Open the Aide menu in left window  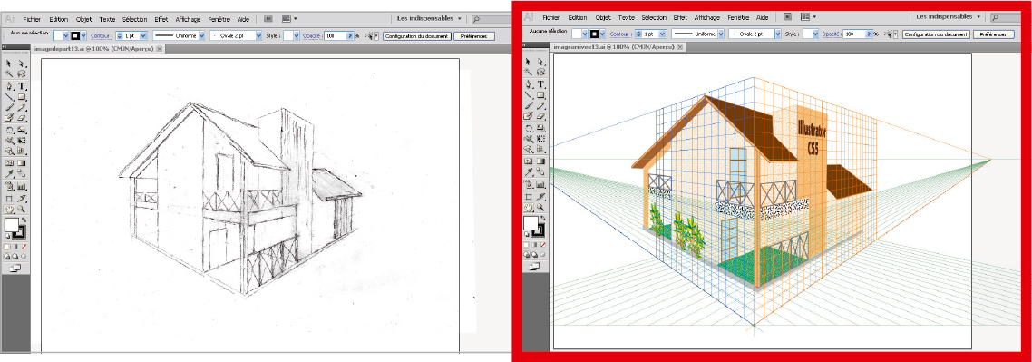click(244, 19)
